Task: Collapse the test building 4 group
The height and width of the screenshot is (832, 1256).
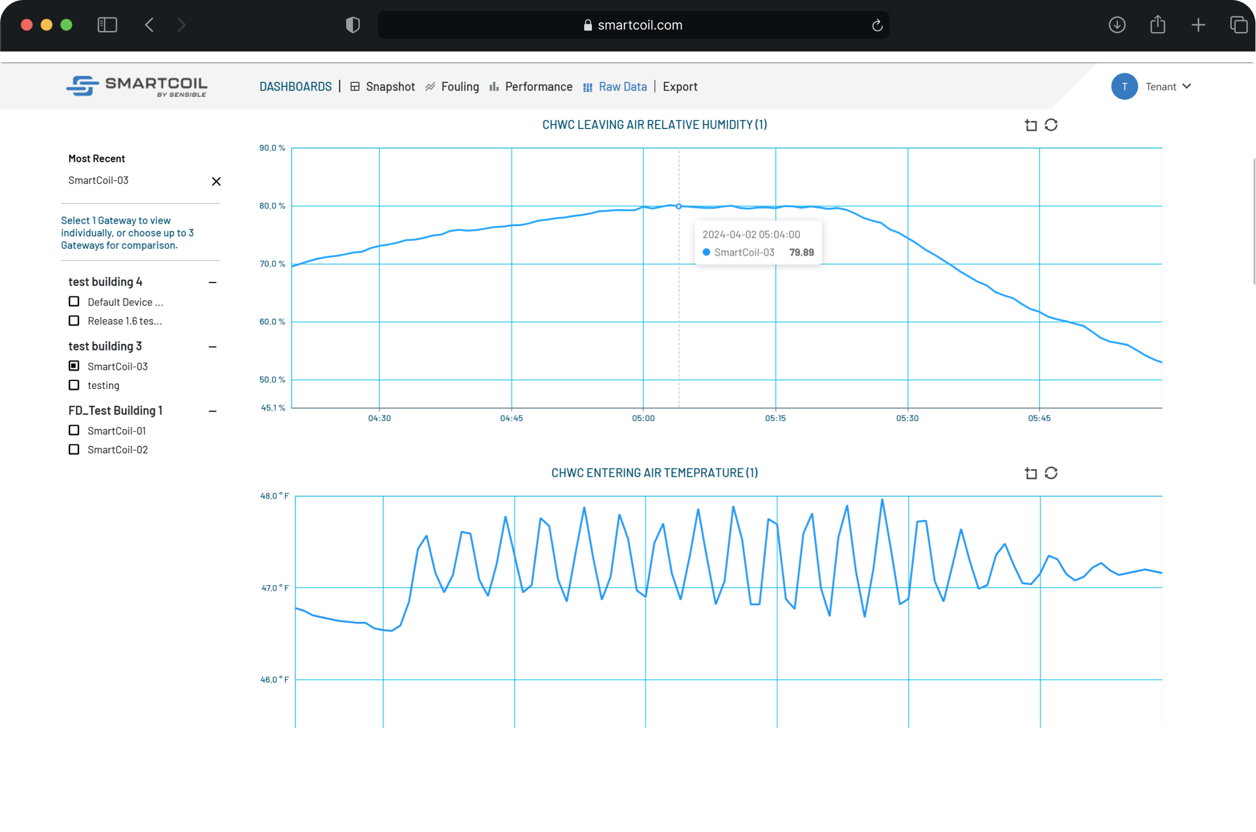Action: pyautogui.click(x=213, y=282)
